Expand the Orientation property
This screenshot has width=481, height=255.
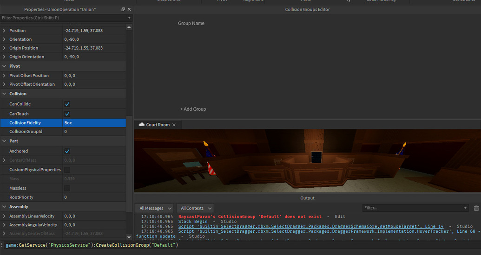[x=4, y=39]
